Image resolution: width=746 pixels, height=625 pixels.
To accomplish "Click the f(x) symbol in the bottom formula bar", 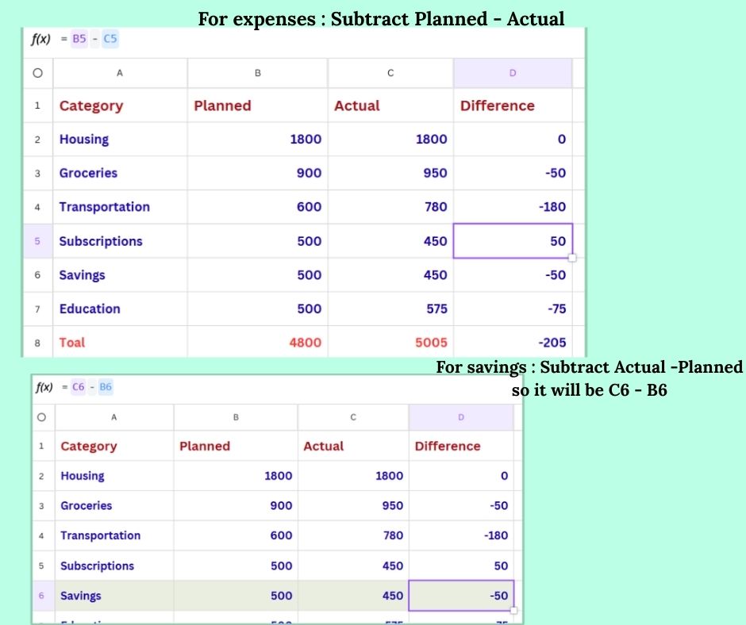I will [44, 387].
